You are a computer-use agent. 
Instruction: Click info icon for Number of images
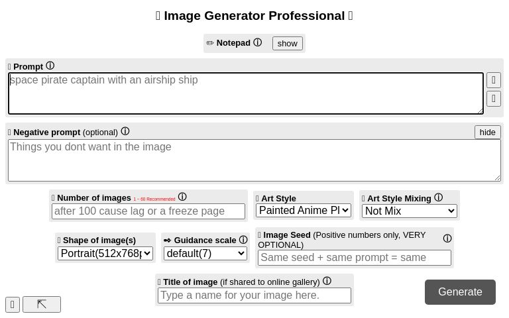point(182,197)
